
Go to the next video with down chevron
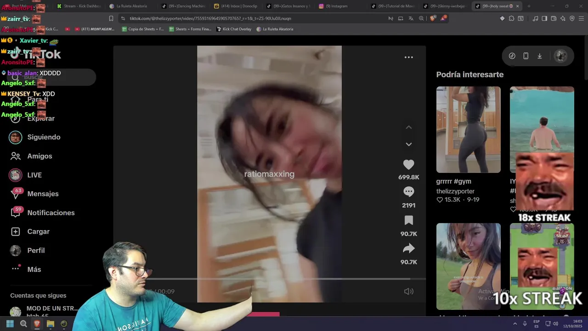pyautogui.click(x=408, y=144)
